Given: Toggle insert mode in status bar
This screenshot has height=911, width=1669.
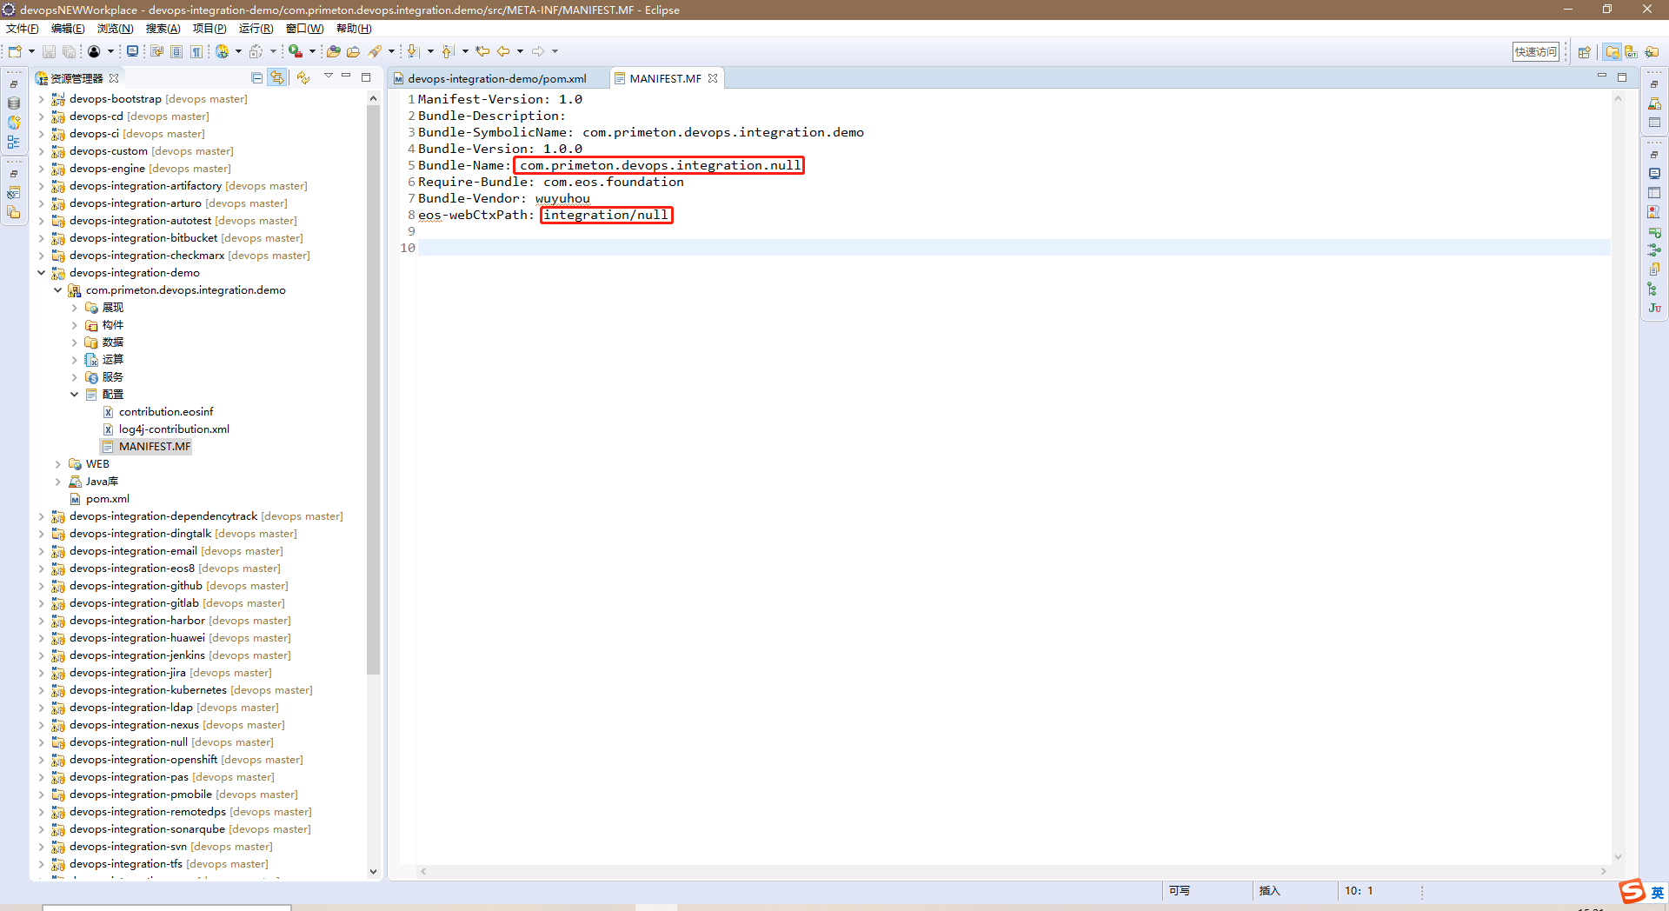Looking at the screenshot, I should 1270,891.
